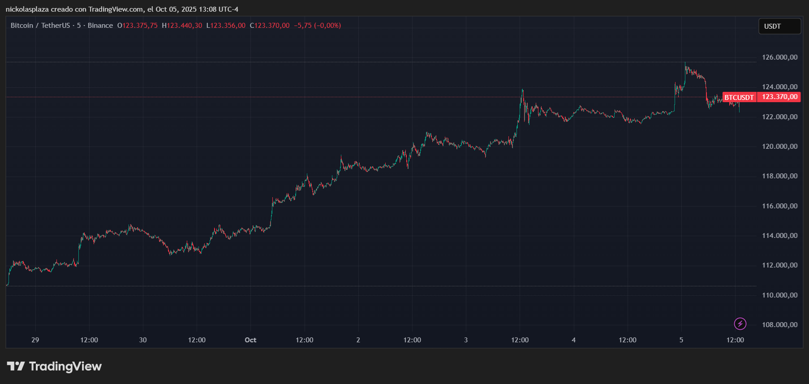The width and height of the screenshot is (809, 384).
Task: Click the red BTCUSDT symbol label
Action: [x=739, y=97]
